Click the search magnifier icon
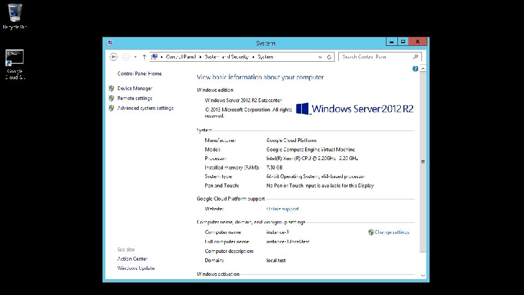524x295 pixels. [416, 57]
